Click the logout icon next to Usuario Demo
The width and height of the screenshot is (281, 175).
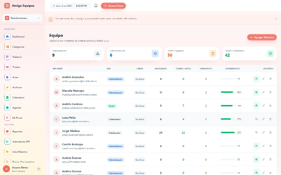[39, 169]
